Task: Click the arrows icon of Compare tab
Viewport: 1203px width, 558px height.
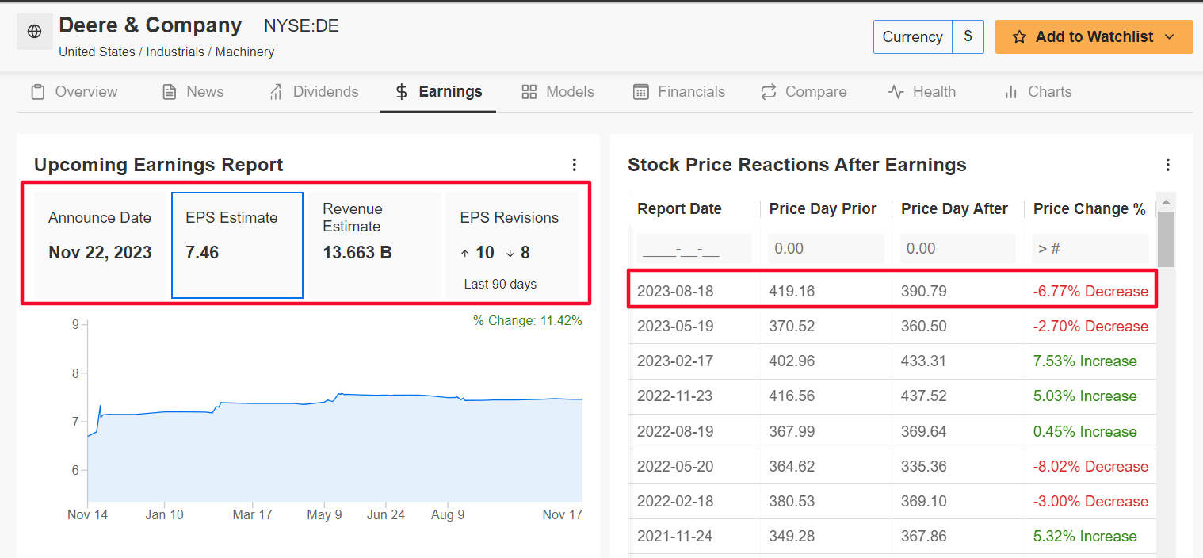Action: click(768, 92)
